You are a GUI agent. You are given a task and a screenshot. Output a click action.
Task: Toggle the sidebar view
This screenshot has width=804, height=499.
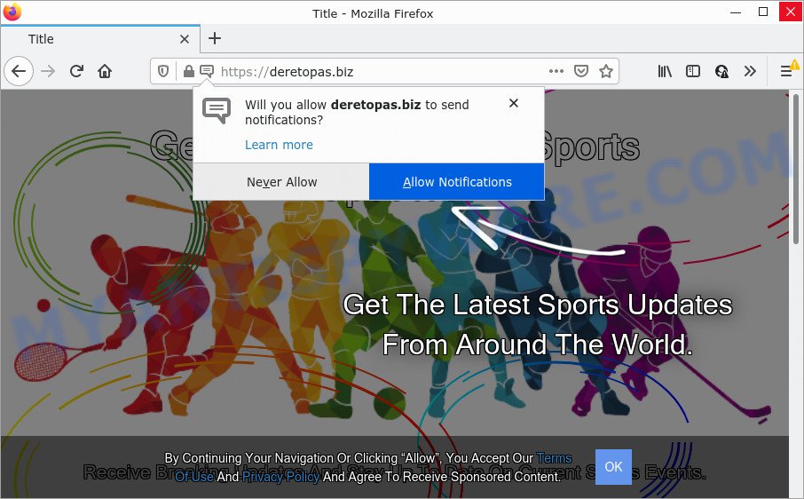693,71
